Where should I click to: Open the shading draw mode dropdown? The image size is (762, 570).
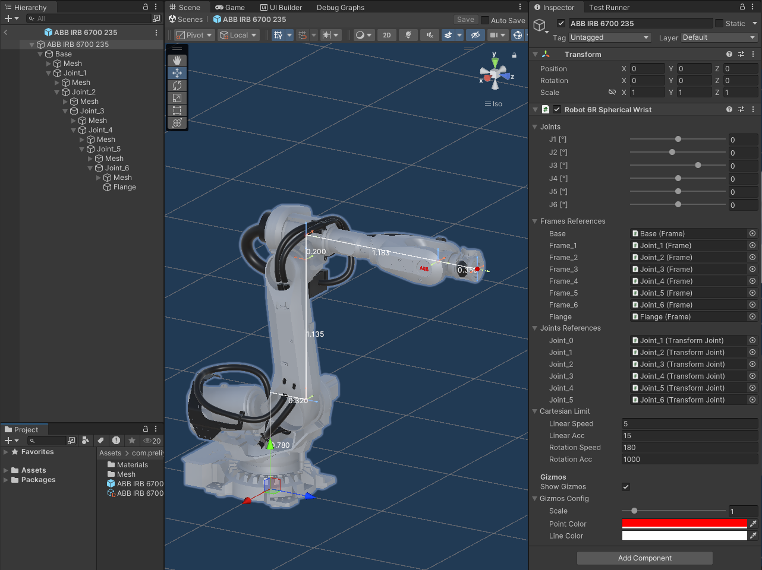click(x=363, y=35)
